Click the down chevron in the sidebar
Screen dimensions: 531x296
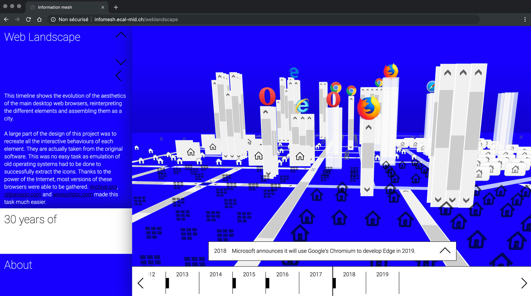coord(121,62)
